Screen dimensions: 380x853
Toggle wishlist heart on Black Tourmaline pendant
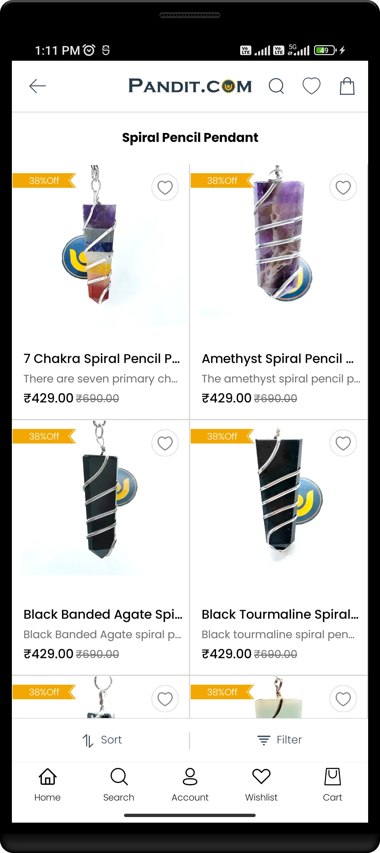pos(343,443)
